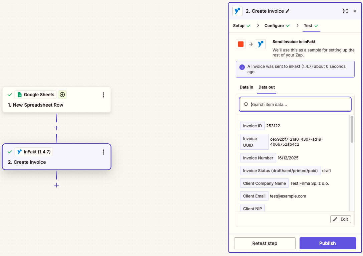Click the green check on inFakt step
Image resolution: width=363 pixels, height=256 pixels.
(10, 152)
